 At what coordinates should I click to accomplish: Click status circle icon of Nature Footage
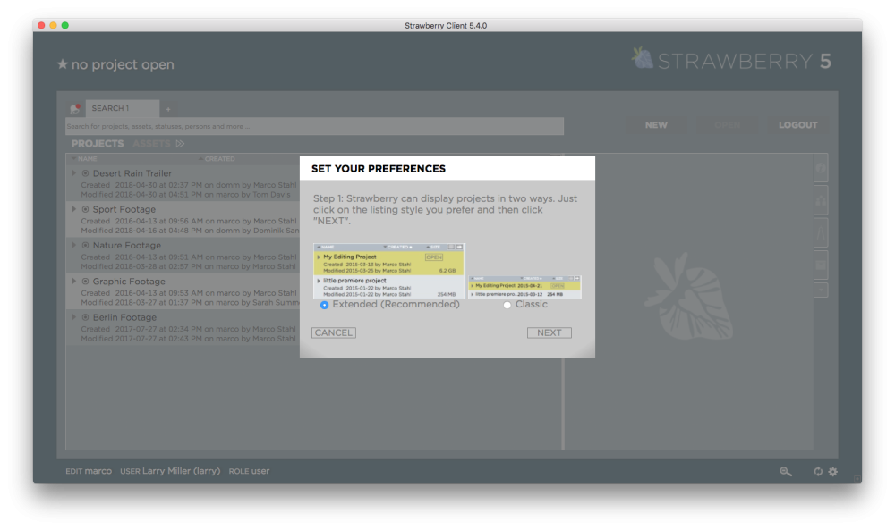[x=86, y=245]
